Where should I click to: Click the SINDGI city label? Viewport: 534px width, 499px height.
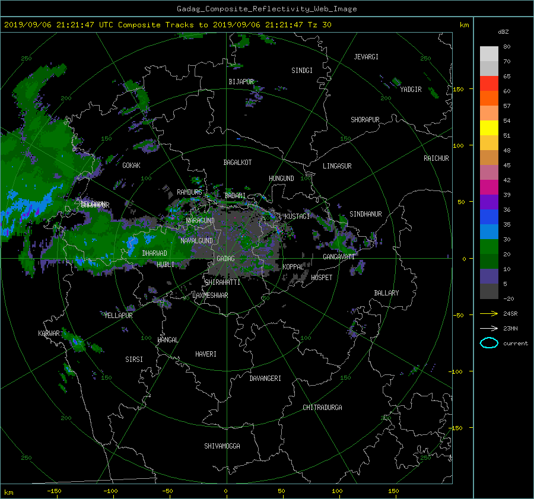click(302, 71)
